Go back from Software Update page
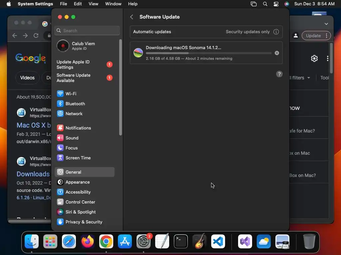The height and width of the screenshot is (255, 341). [x=132, y=17]
